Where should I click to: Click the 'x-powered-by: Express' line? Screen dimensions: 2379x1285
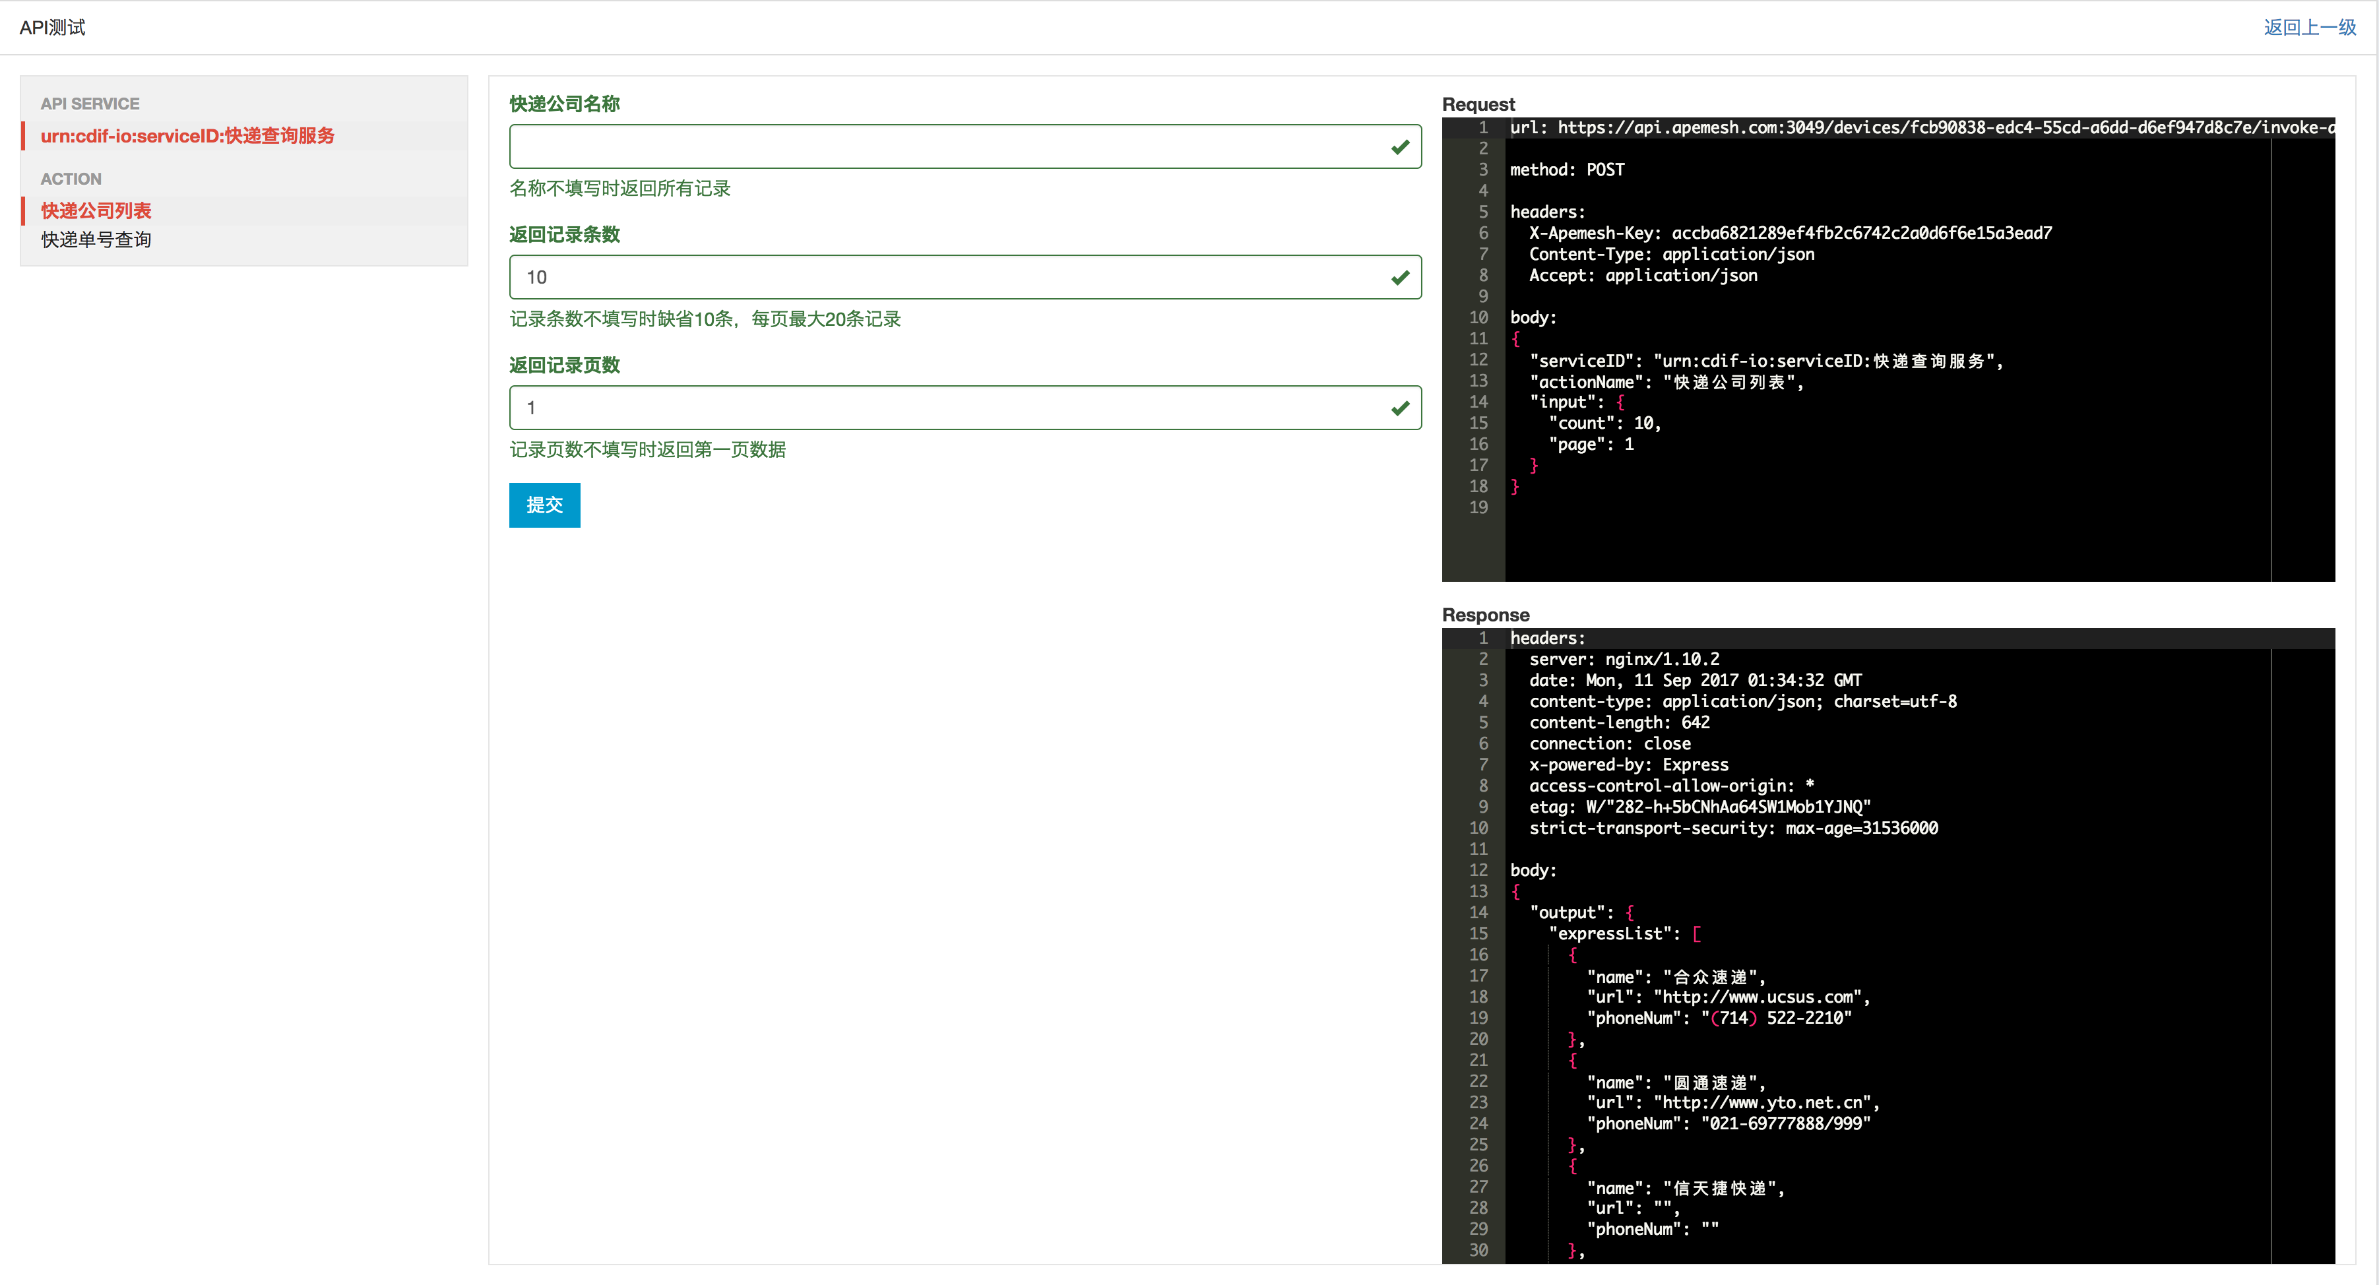click(1629, 765)
